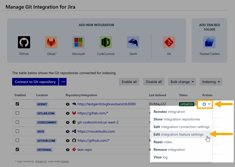Toggle Enabled checkbox for GERRIT row
235x167 pixels.
[x=17, y=104]
